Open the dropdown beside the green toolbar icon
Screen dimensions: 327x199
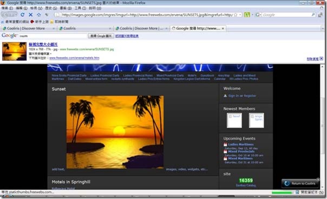tap(252, 15)
